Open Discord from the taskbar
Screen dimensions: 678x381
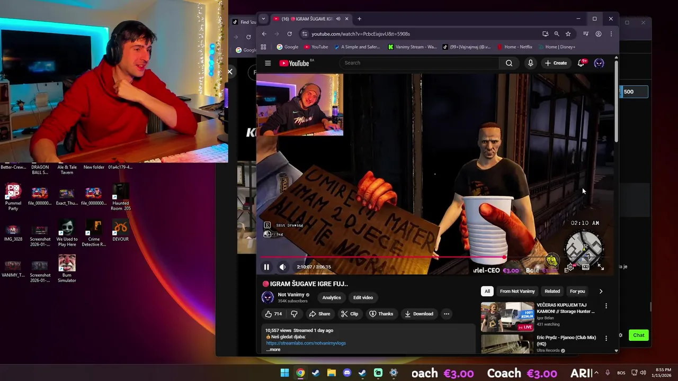coord(347,373)
